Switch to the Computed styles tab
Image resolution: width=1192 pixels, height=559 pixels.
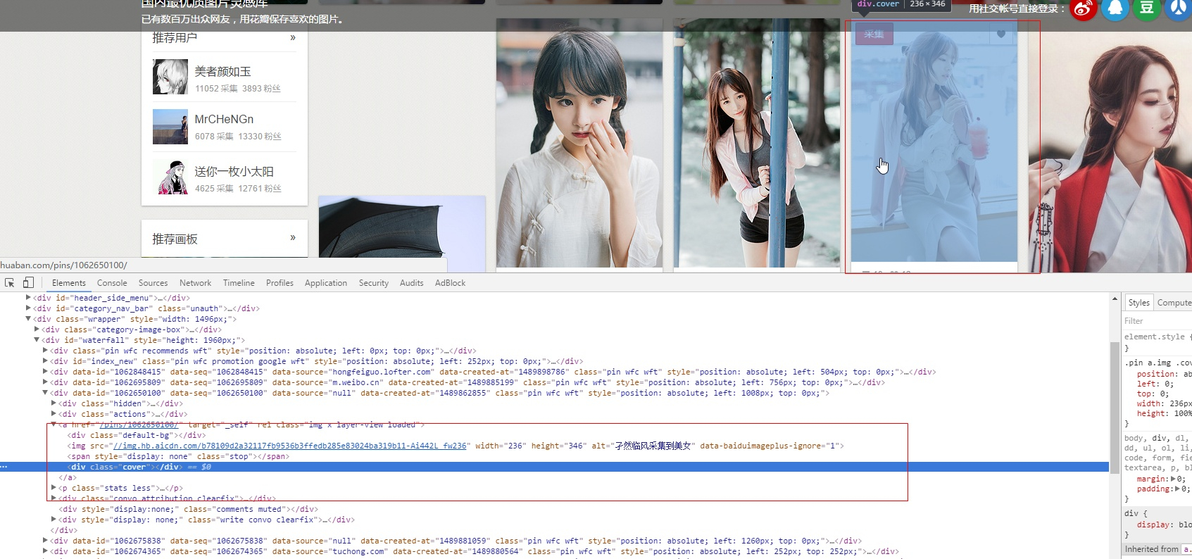[x=1174, y=303]
